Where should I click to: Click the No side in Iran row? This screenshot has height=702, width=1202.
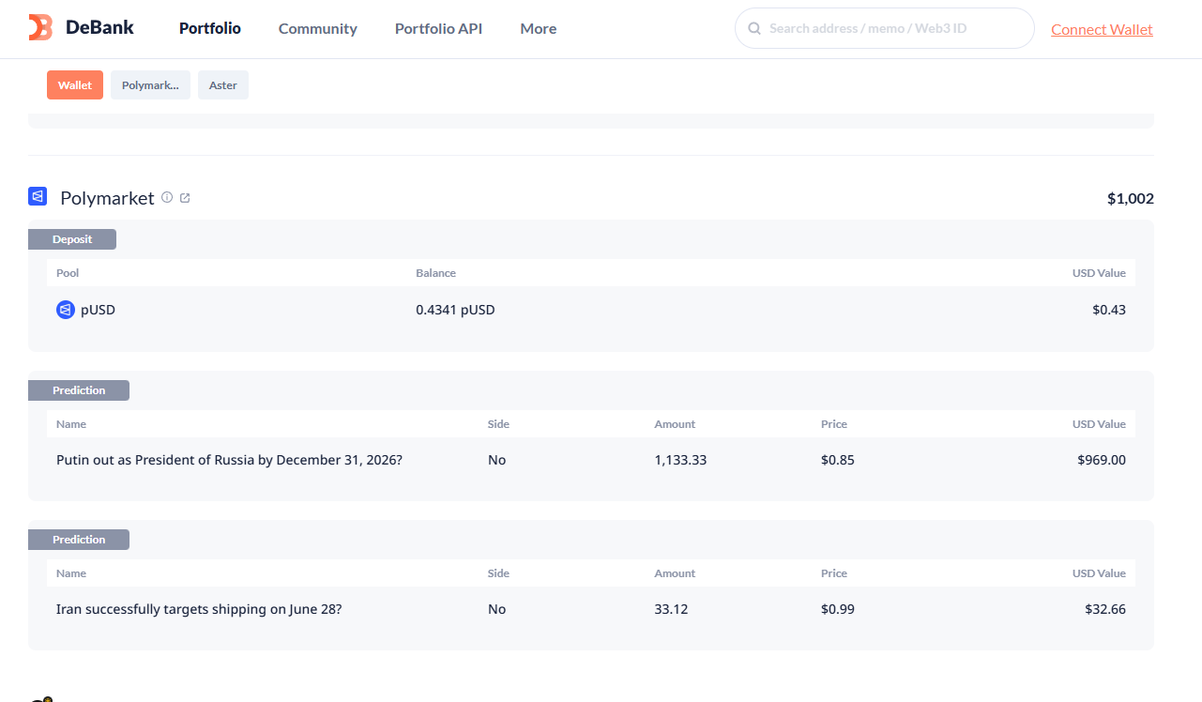(x=496, y=609)
